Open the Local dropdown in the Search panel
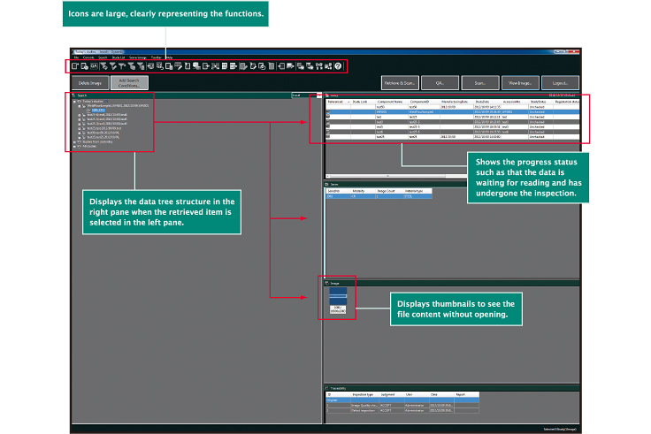 coord(318,95)
